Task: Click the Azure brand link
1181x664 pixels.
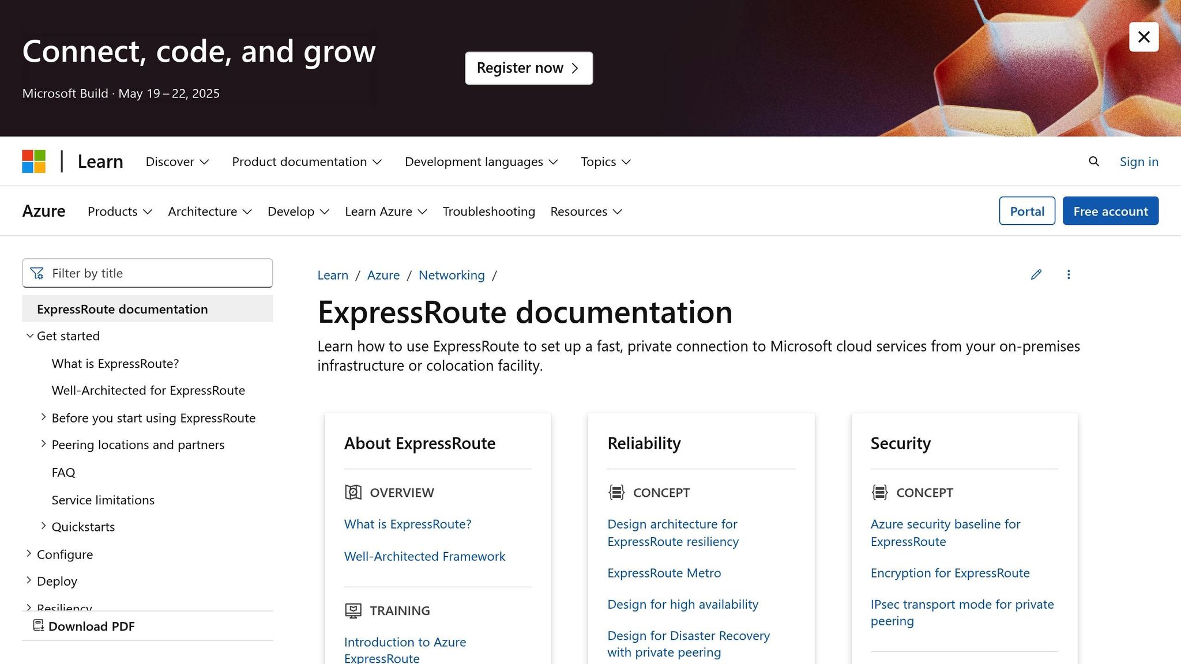Action: tap(44, 211)
